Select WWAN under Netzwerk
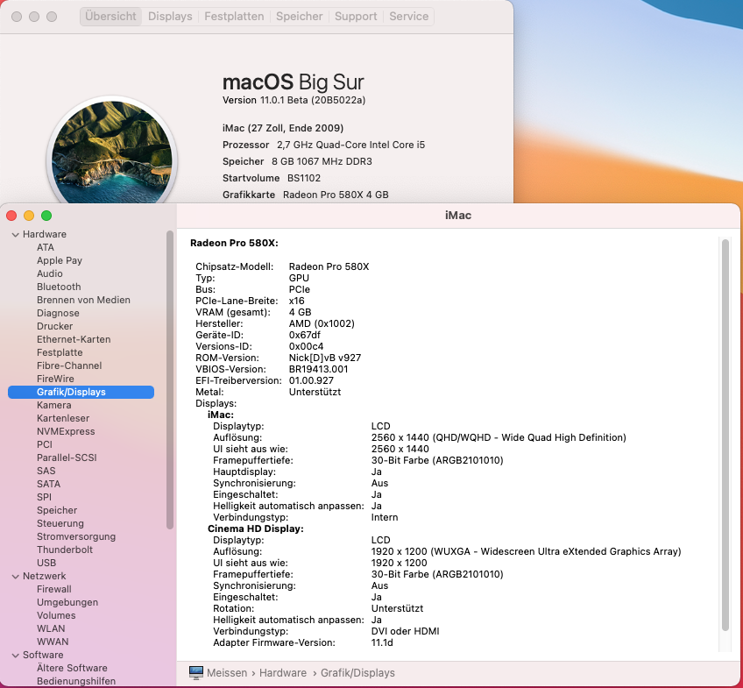743x688 pixels. click(53, 642)
